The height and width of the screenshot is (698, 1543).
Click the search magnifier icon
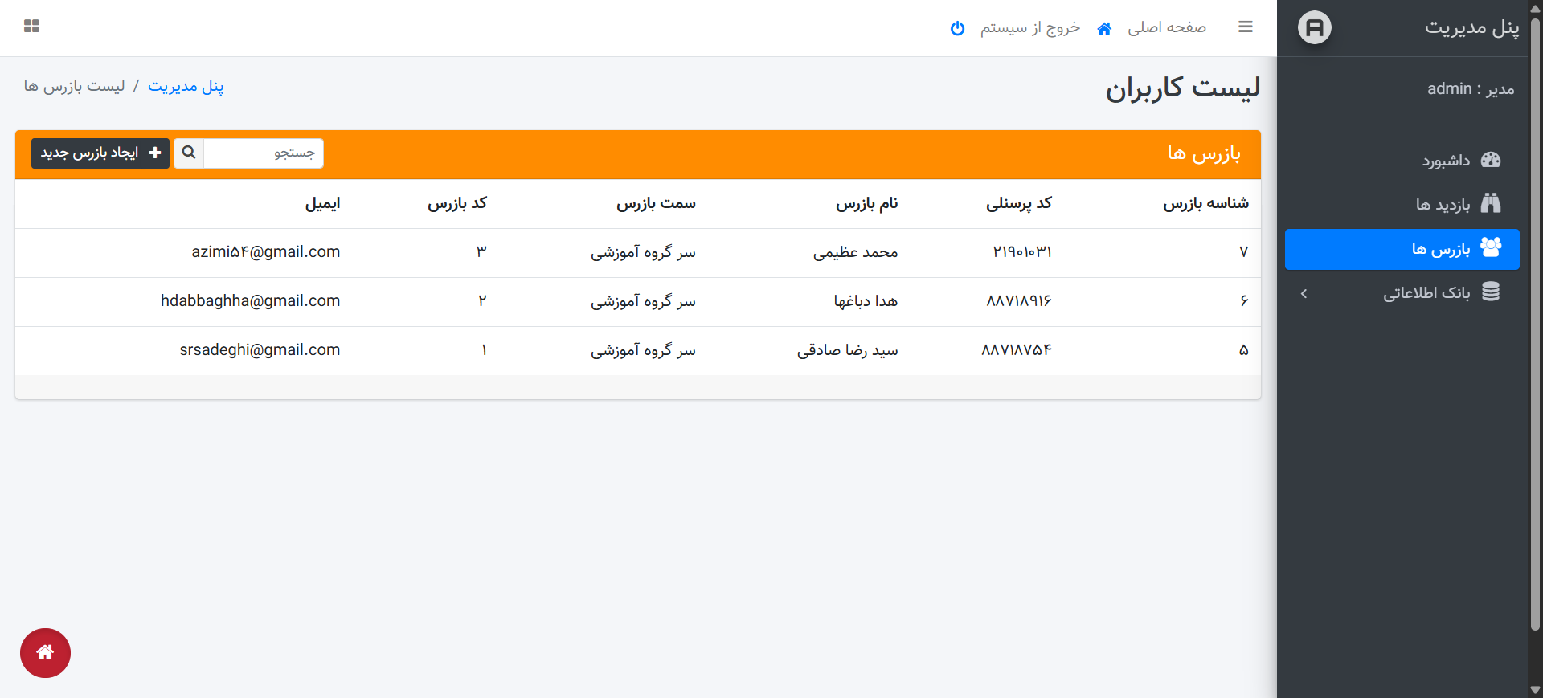[189, 153]
